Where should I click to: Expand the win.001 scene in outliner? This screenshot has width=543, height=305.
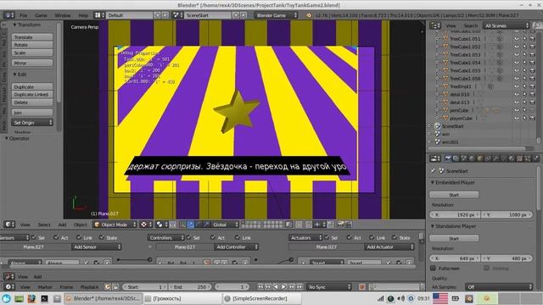pyautogui.click(x=429, y=141)
